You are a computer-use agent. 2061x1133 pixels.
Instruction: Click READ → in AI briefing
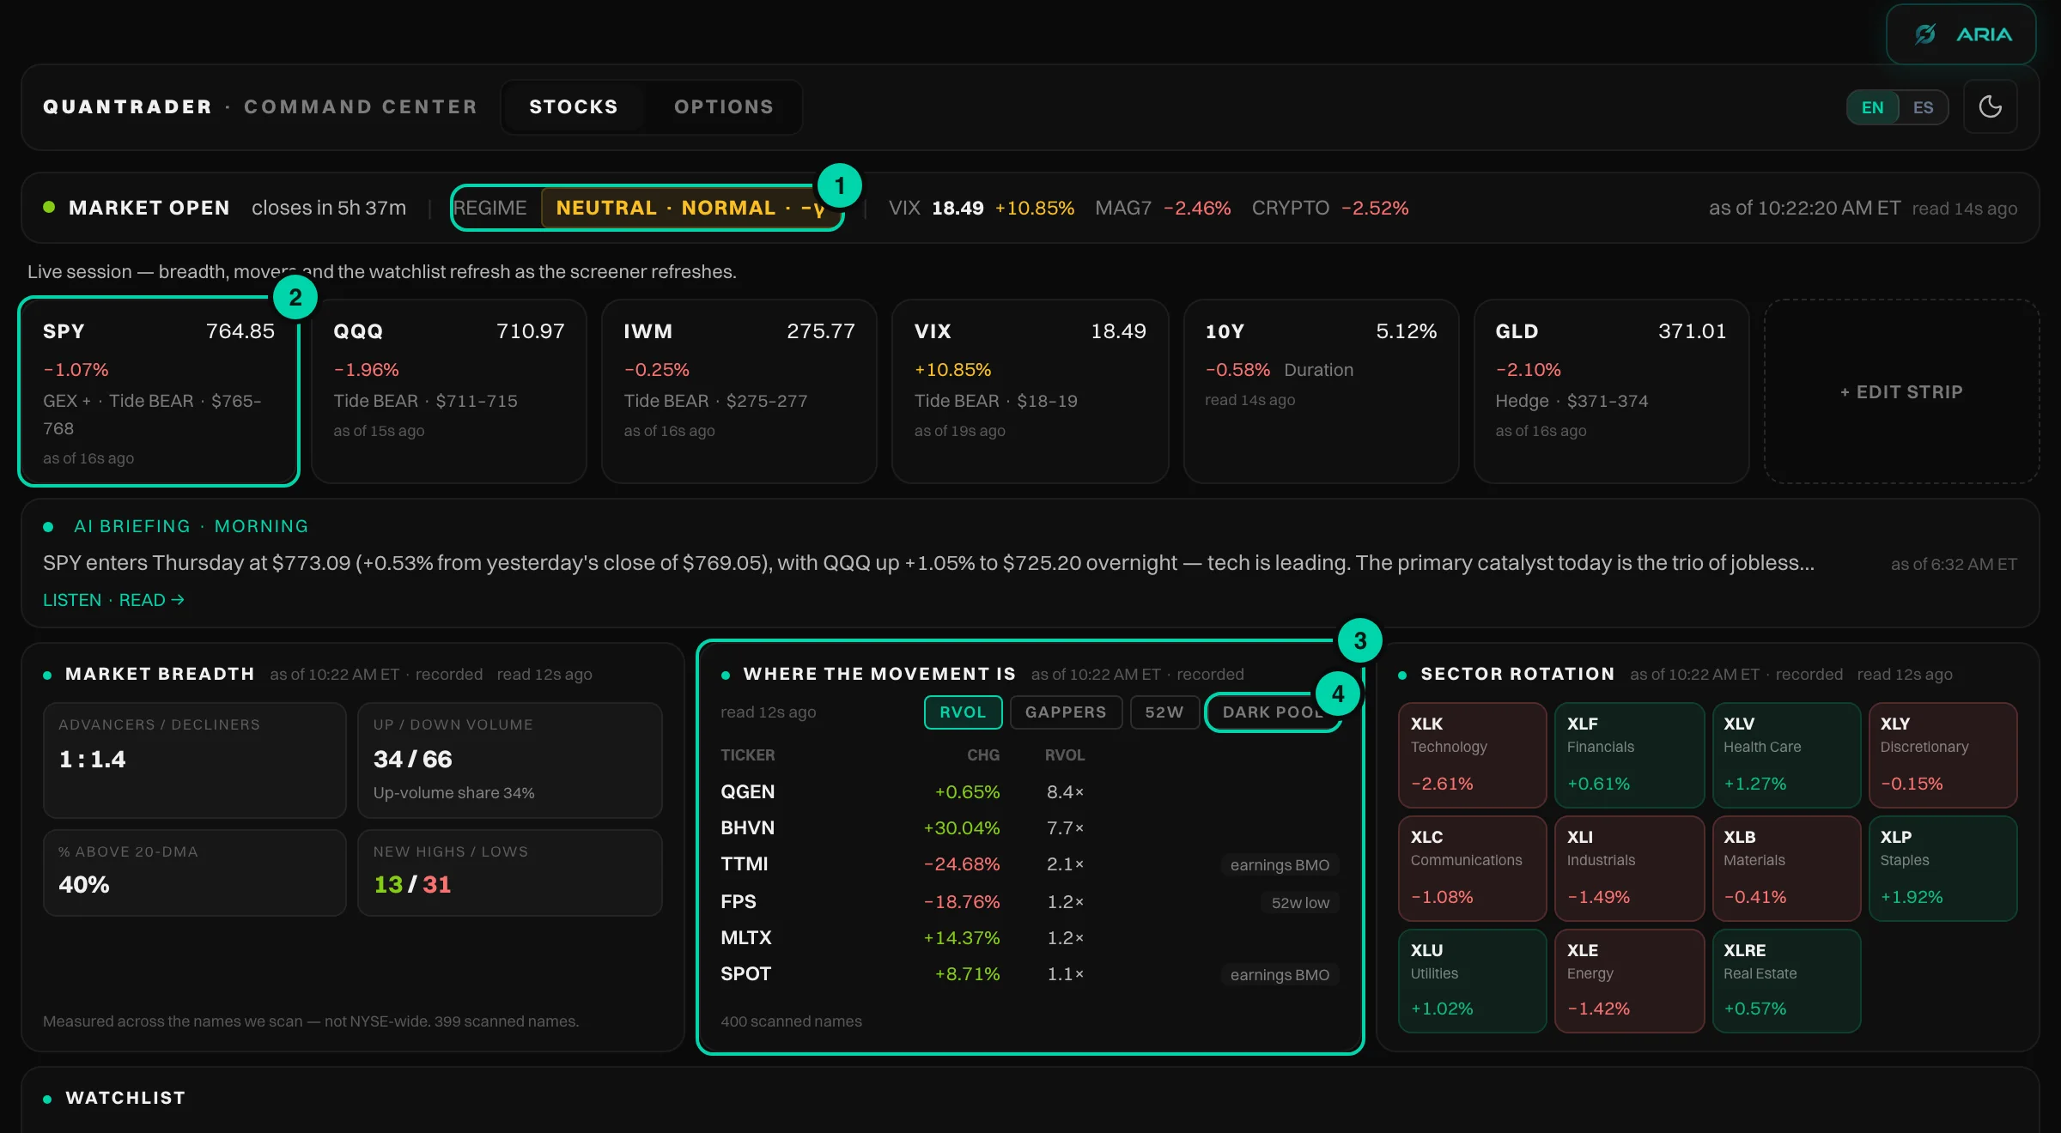click(152, 600)
